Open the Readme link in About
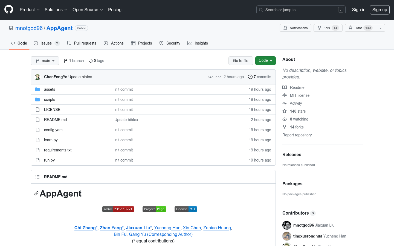Screen dimensions: 394x246 [294, 87]
